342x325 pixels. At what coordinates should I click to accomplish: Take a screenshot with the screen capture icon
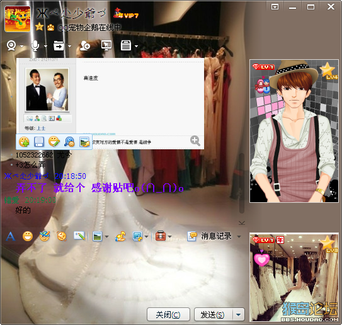pos(137,236)
